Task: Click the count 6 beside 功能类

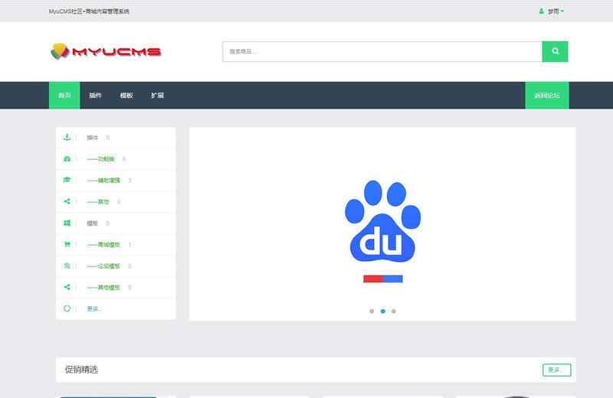Action: pos(124,159)
